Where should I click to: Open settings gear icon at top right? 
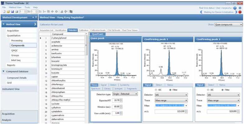[x=240, y=8]
